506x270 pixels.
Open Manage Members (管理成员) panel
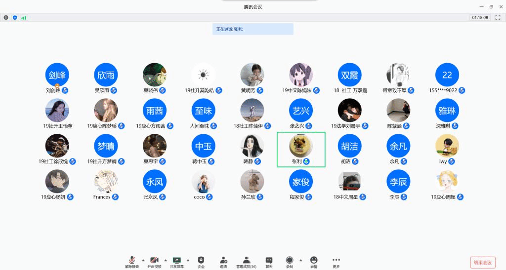pos(246,261)
